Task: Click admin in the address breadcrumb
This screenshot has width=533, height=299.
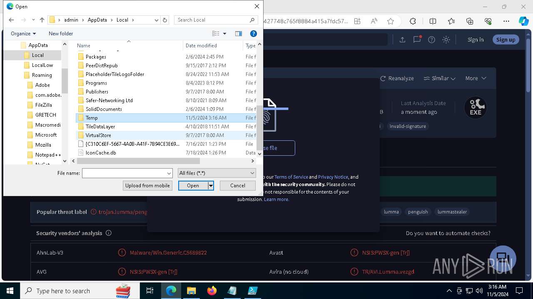Action: pos(71,20)
